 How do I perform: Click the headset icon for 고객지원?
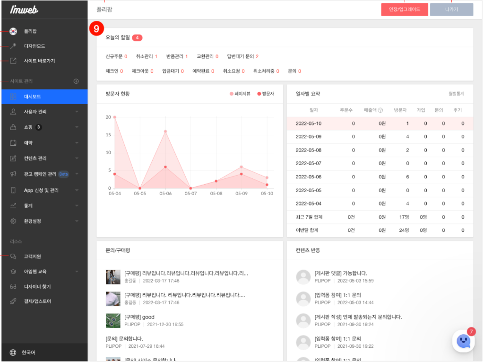coord(13,257)
